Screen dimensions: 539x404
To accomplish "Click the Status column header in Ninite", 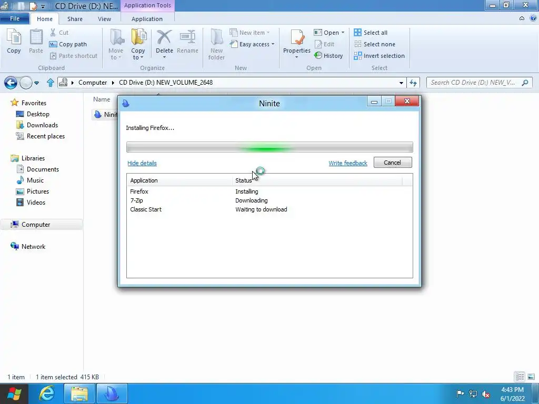I will (317, 180).
